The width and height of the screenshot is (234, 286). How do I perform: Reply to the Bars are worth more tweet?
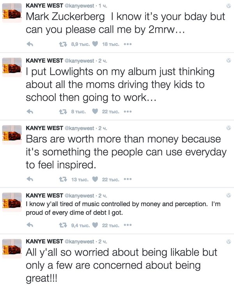point(30,180)
